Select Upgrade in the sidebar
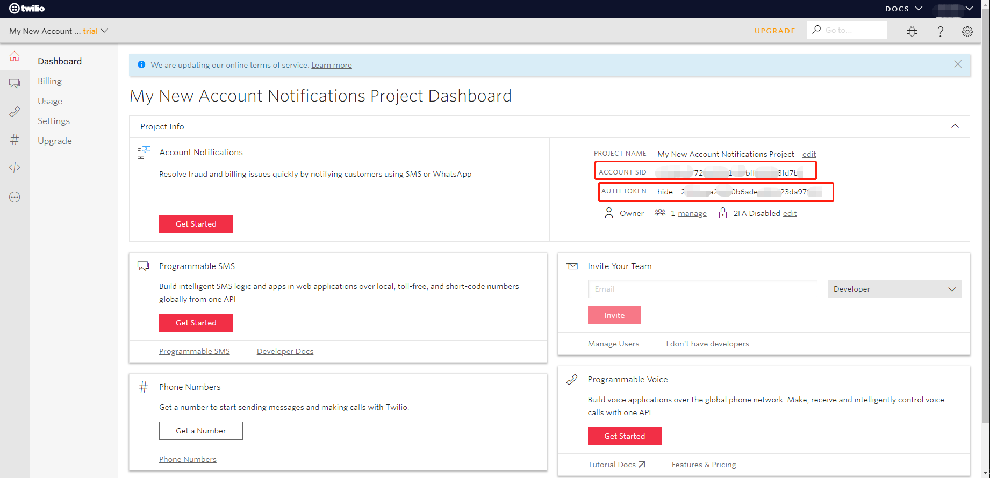The image size is (990, 478). pyautogui.click(x=55, y=141)
